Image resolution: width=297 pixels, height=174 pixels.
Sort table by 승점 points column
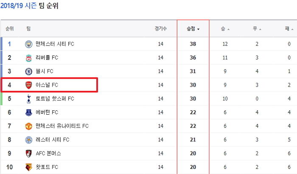pos(193,29)
